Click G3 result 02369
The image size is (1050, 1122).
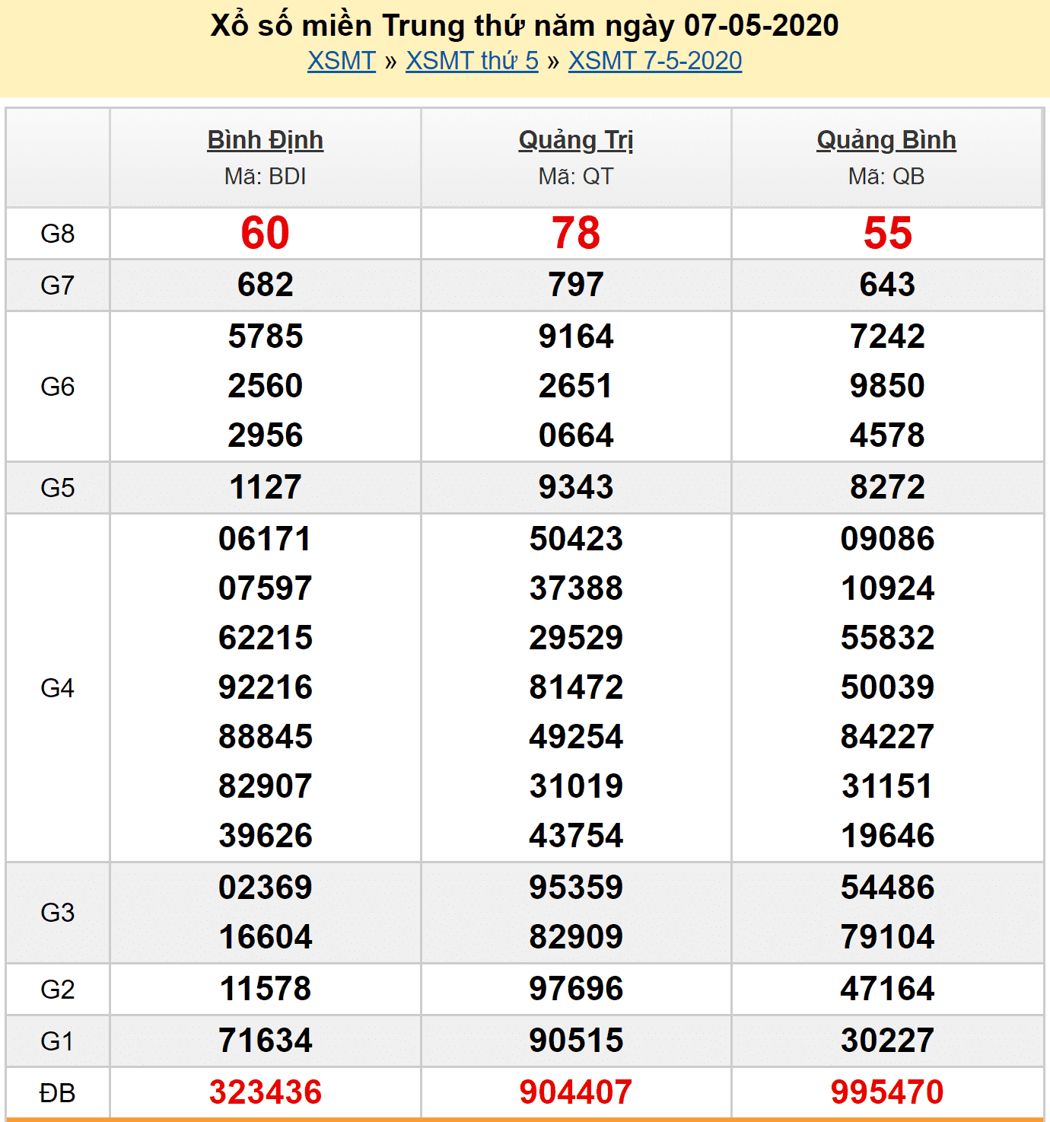[x=266, y=888]
